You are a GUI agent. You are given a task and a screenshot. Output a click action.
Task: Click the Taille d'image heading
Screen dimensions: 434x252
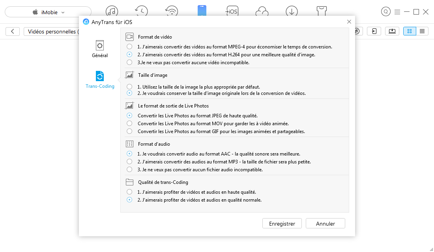tap(153, 75)
